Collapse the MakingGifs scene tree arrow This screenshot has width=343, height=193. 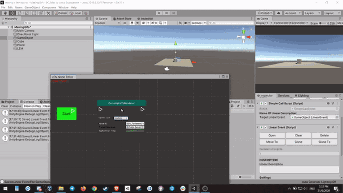(9, 27)
